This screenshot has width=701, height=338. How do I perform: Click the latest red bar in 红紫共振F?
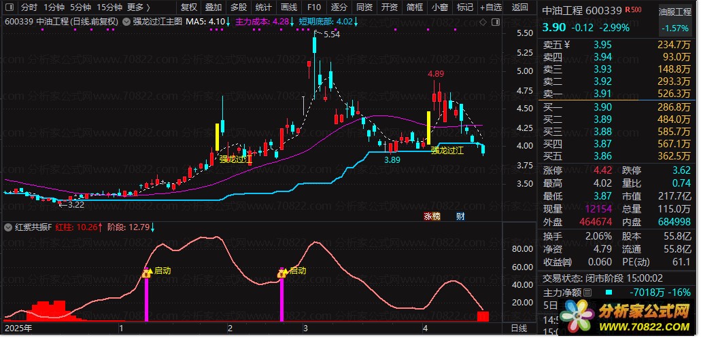[483, 316]
